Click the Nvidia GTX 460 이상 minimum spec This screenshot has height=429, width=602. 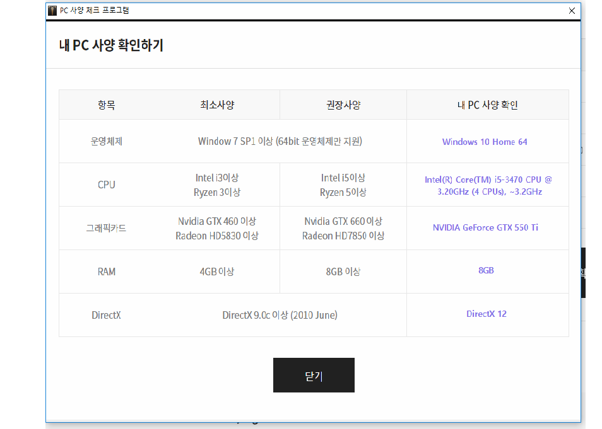tap(216, 221)
